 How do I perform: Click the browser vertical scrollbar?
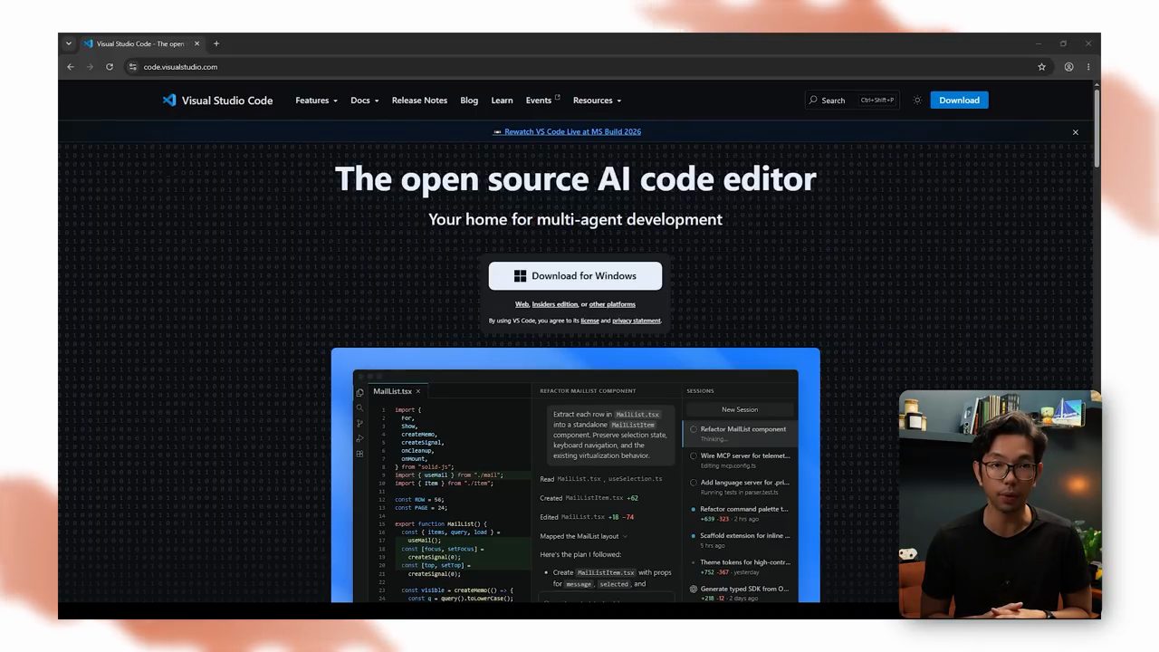pyautogui.click(x=1097, y=127)
